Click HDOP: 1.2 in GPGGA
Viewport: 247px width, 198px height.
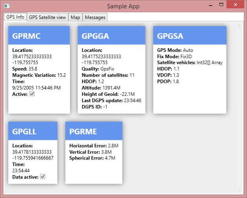pos(93,82)
